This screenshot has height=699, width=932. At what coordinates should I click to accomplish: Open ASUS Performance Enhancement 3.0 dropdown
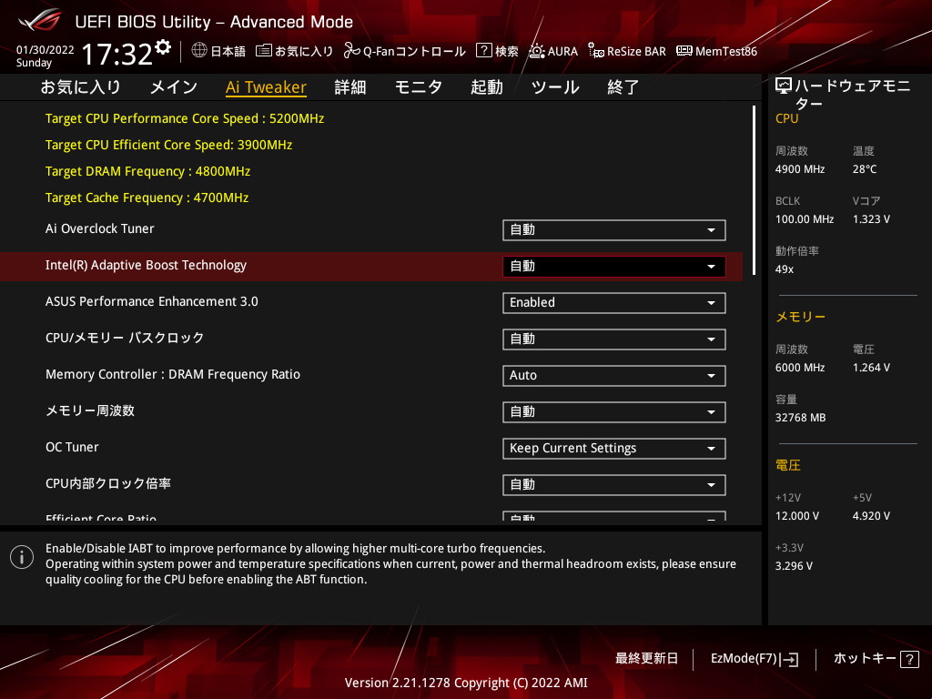coord(614,302)
